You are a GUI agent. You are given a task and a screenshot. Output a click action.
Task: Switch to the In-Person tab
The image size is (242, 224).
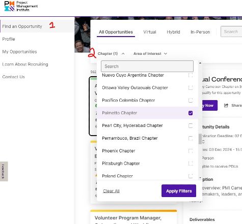click(200, 32)
